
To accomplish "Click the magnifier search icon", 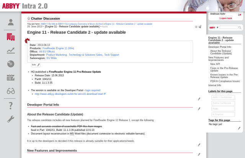I will tap(240, 28).
